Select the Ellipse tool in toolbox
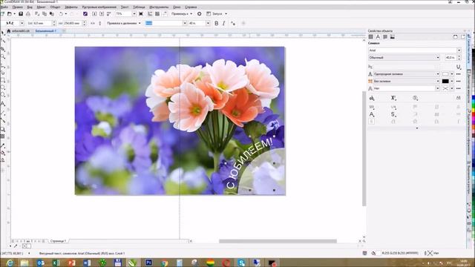 [3, 88]
